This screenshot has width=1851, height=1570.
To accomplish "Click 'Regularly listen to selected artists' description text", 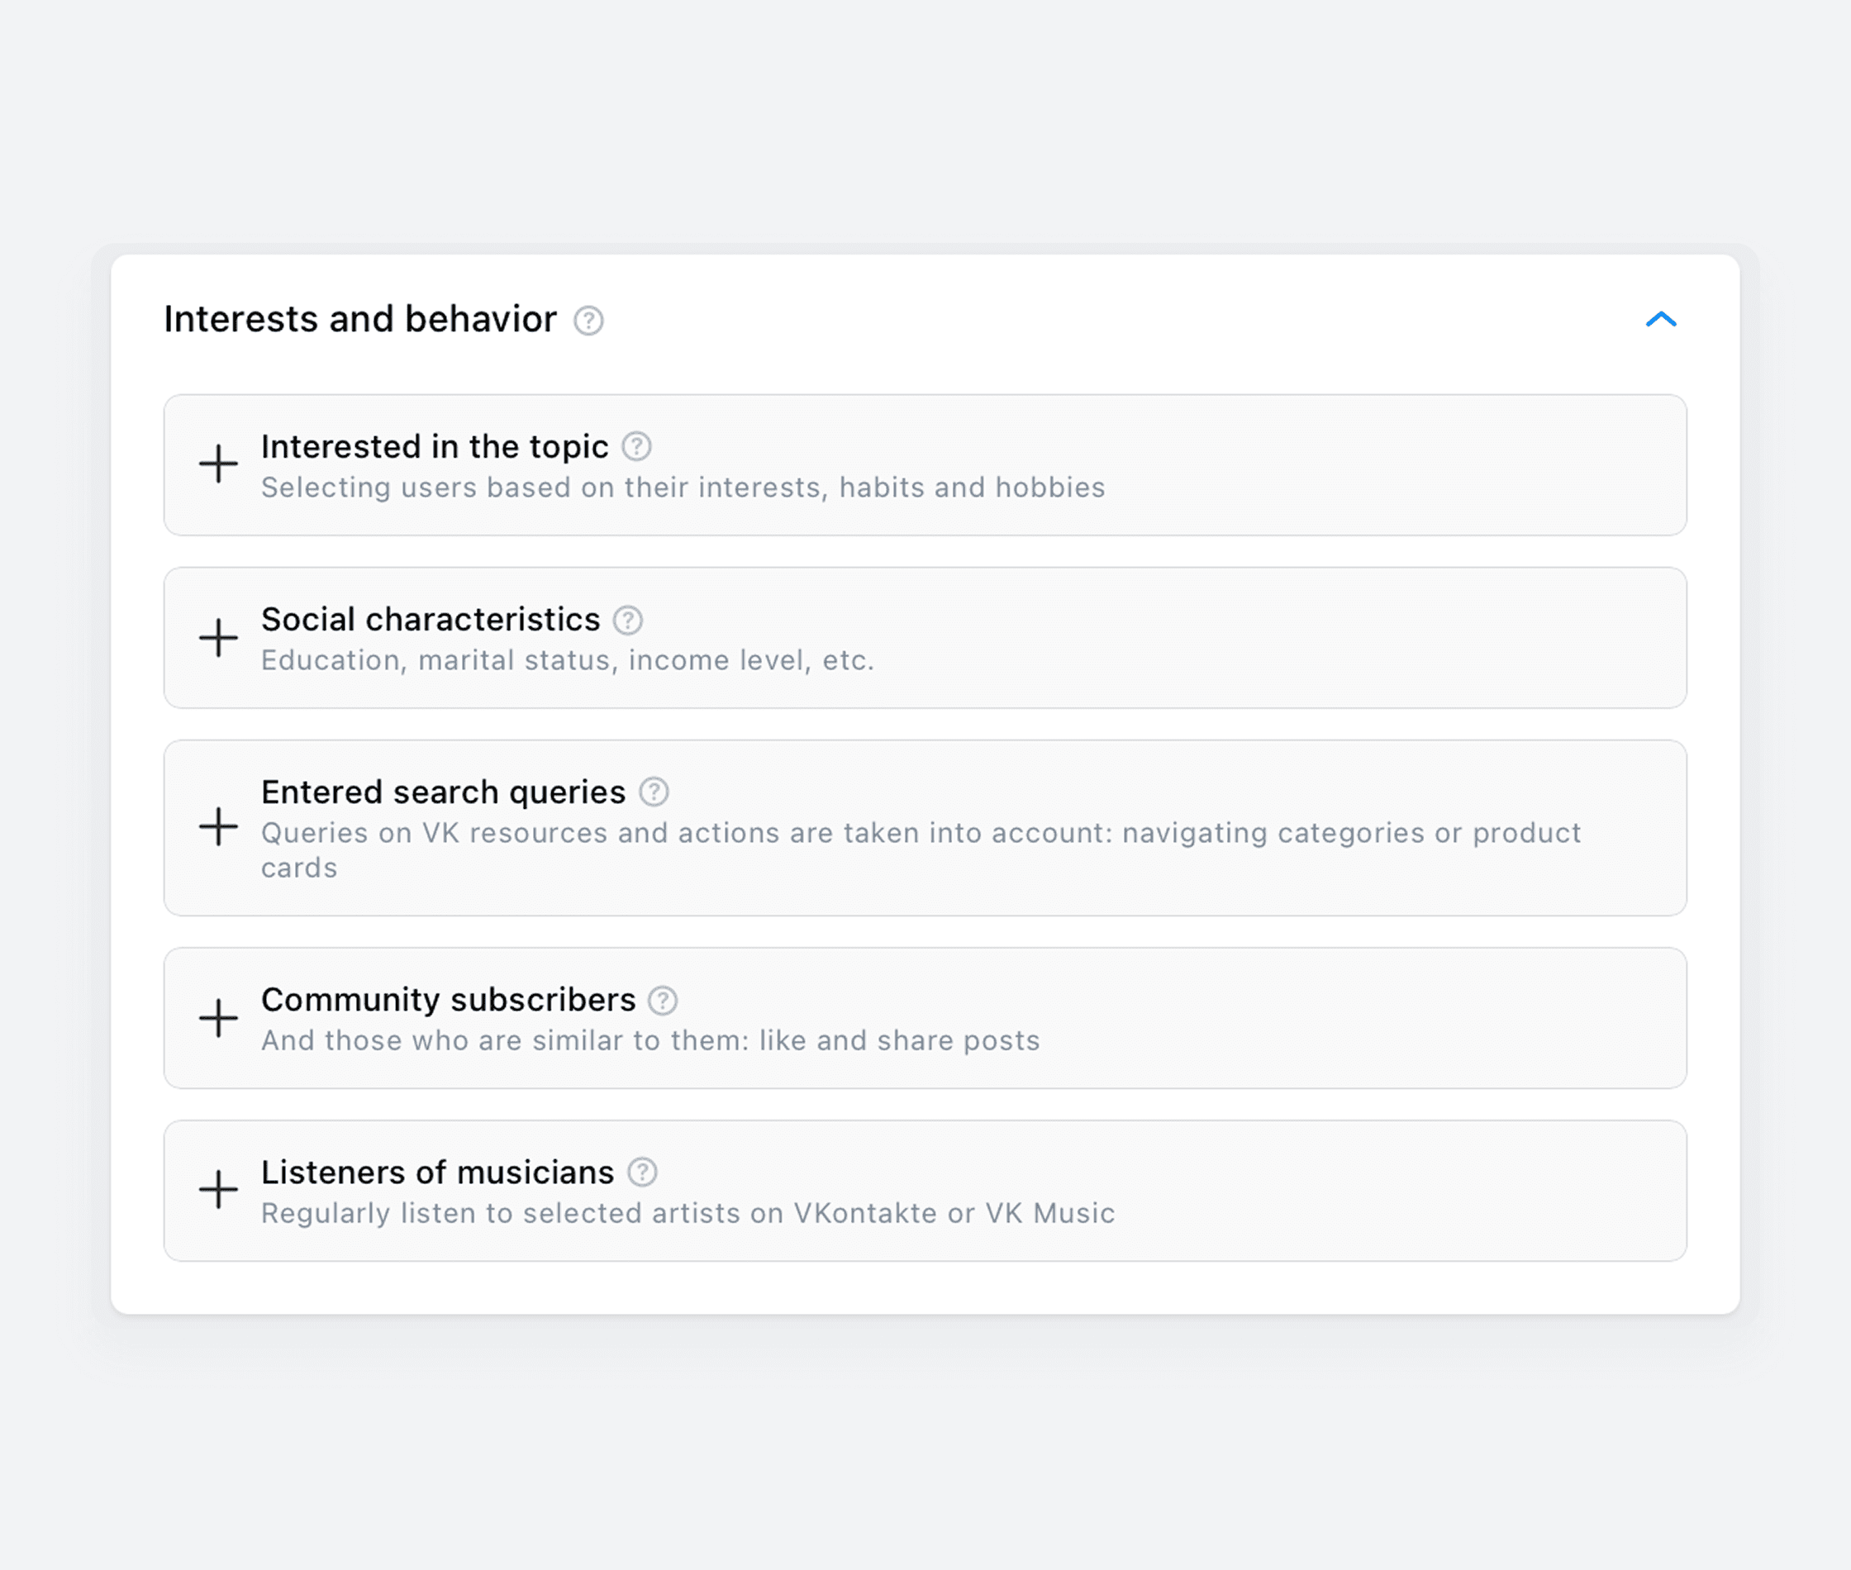I will [688, 1214].
